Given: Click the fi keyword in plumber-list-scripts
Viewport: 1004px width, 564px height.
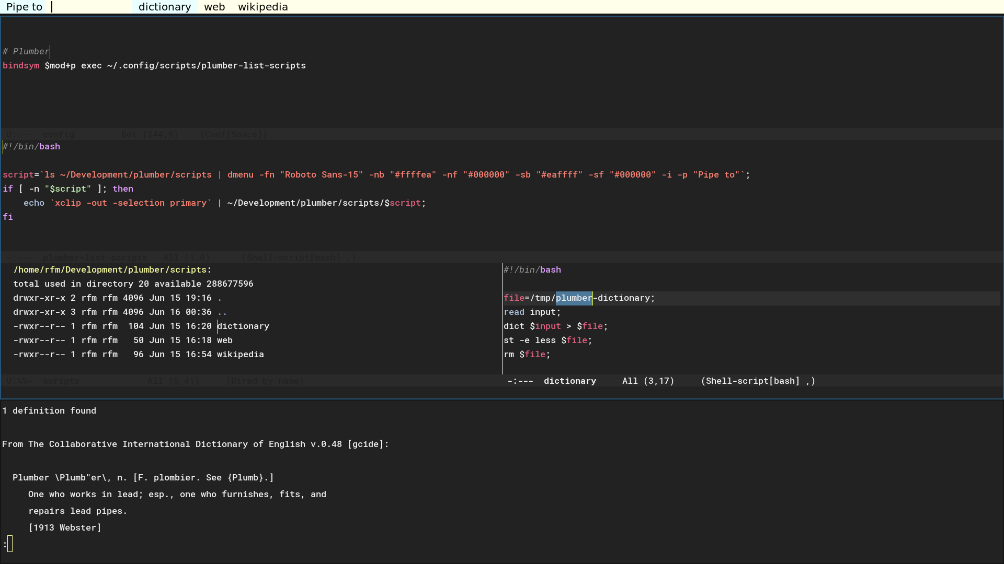Looking at the screenshot, I should [8, 216].
